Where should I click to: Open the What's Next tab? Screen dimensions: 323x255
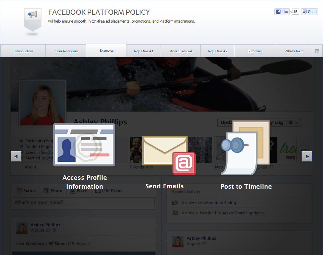tap(294, 51)
